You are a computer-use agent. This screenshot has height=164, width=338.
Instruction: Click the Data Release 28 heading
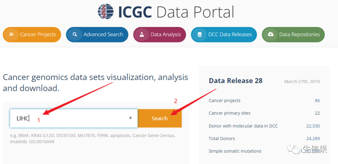[236, 81]
